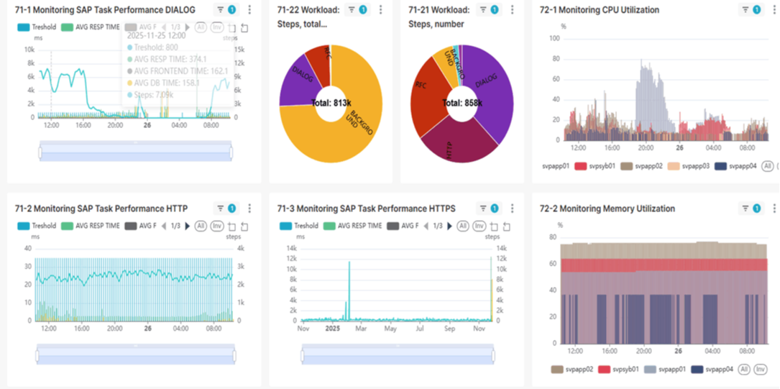Go to previous legend page in 71-2 HTTP
The image size is (780, 389).
click(164, 226)
